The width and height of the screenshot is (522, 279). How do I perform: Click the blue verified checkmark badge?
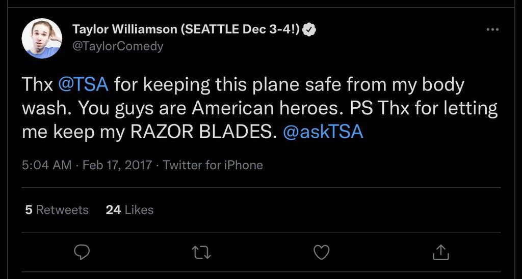pos(309,29)
